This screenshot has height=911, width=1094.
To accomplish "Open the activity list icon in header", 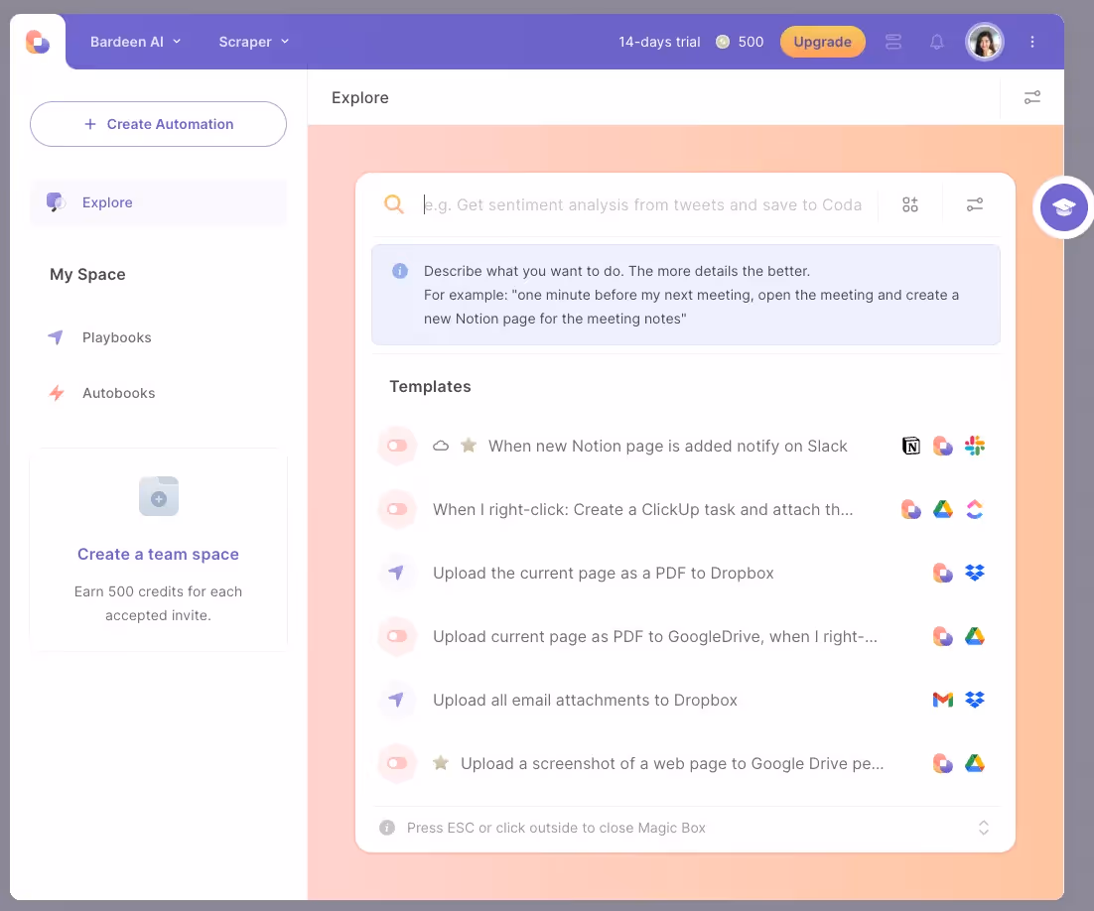I will click(893, 42).
